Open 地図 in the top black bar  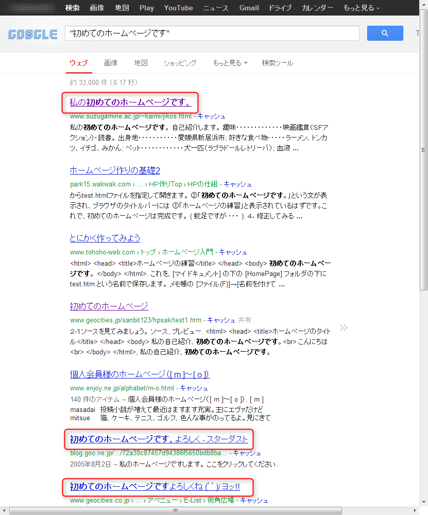[122, 8]
